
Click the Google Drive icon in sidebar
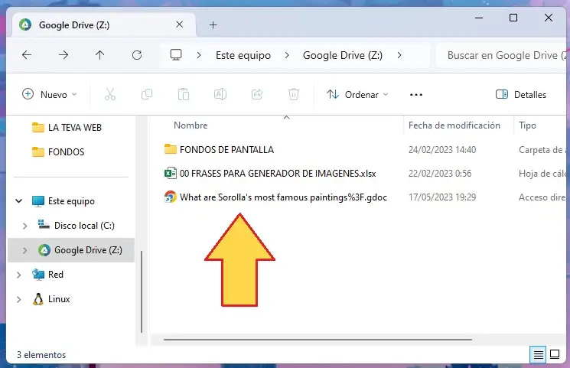44,250
